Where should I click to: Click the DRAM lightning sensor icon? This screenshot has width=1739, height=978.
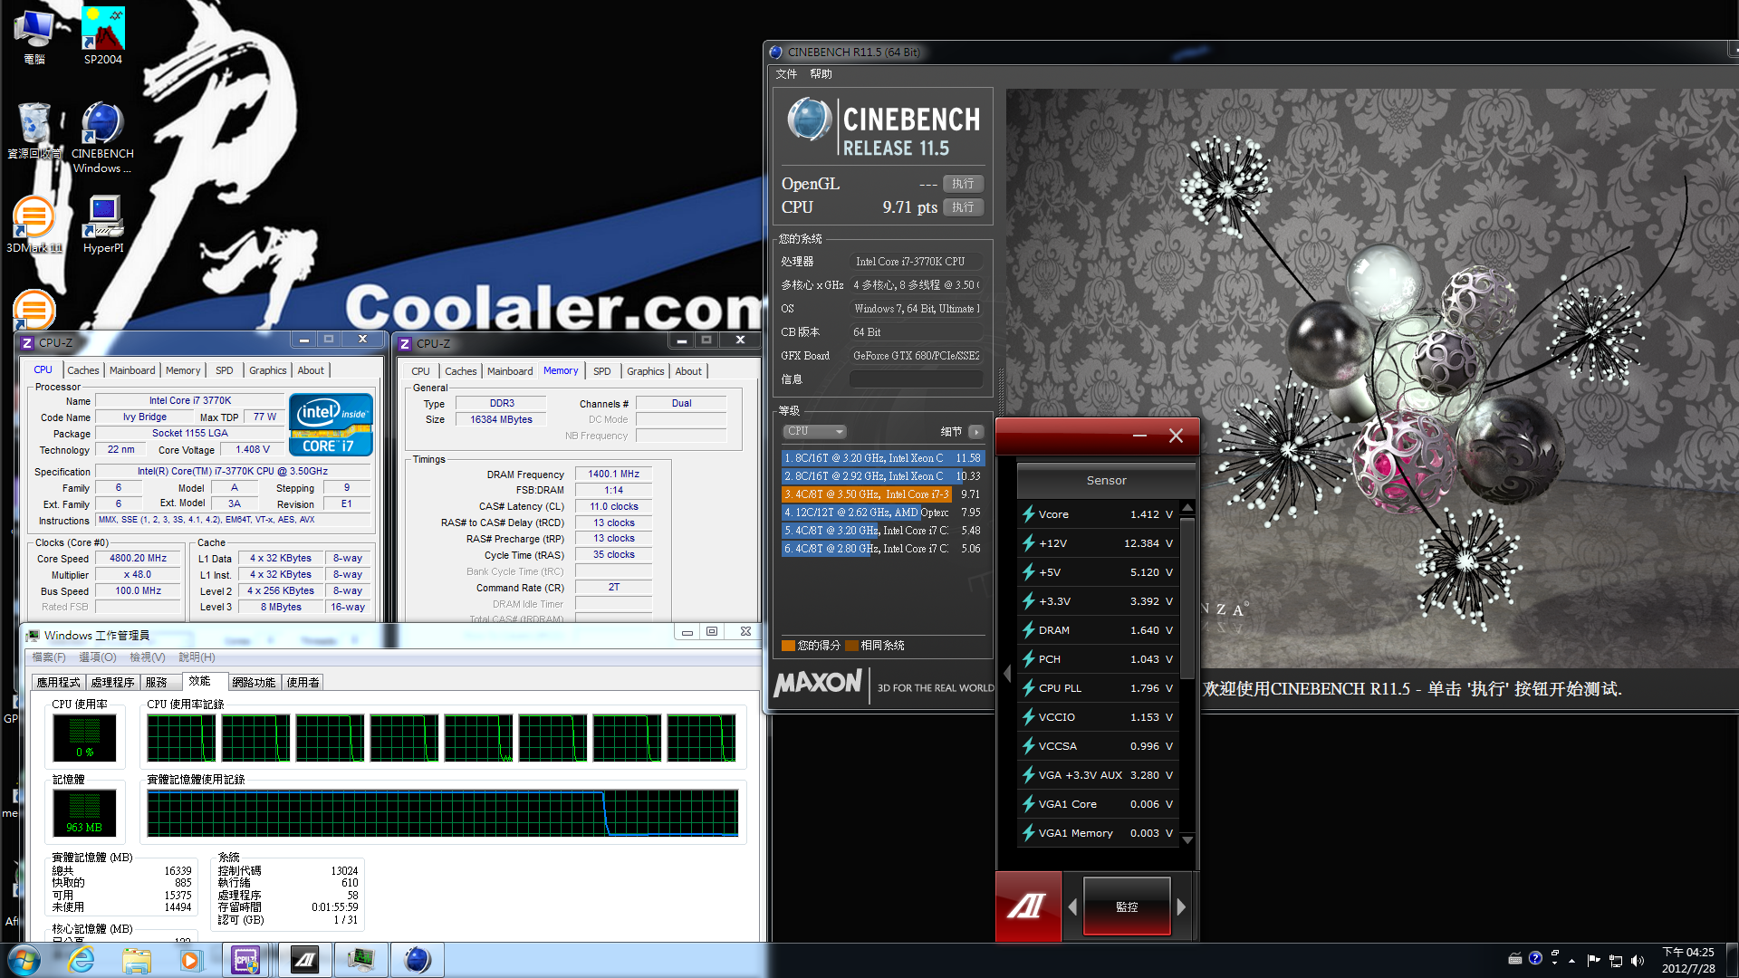[x=1029, y=630]
